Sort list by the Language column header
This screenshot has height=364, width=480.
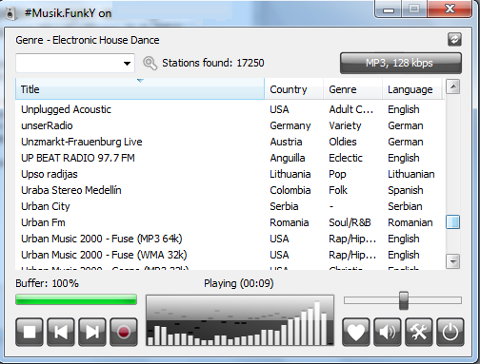[x=411, y=89]
